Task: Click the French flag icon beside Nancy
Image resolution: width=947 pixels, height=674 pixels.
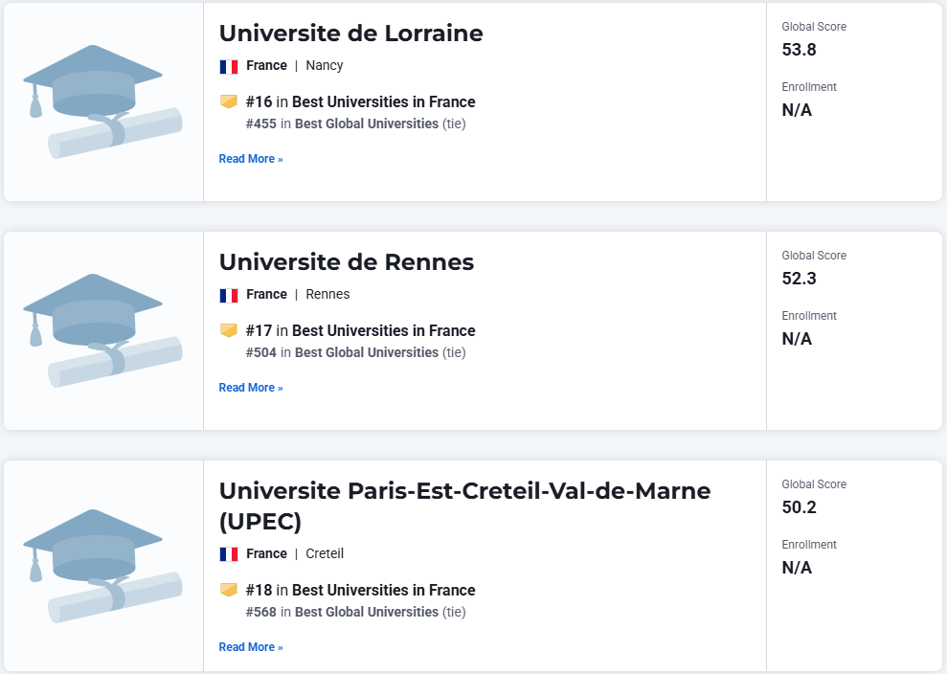Action: (x=229, y=66)
